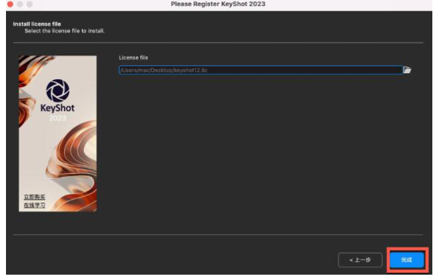The width and height of the screenshot is (435, 278).
Task: Click into the License file path field
Action: tap(260, 70)
